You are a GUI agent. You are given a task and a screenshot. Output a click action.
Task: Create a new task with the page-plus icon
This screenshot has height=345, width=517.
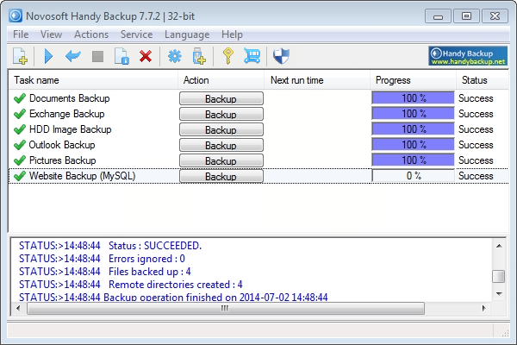coord(20,56)
